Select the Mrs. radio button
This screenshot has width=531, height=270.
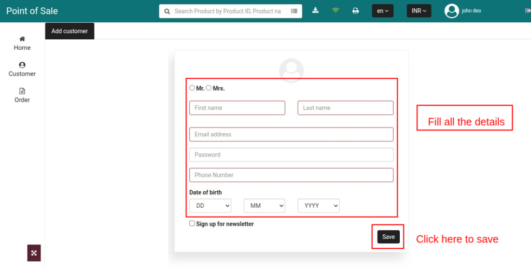tap(208, 88)
